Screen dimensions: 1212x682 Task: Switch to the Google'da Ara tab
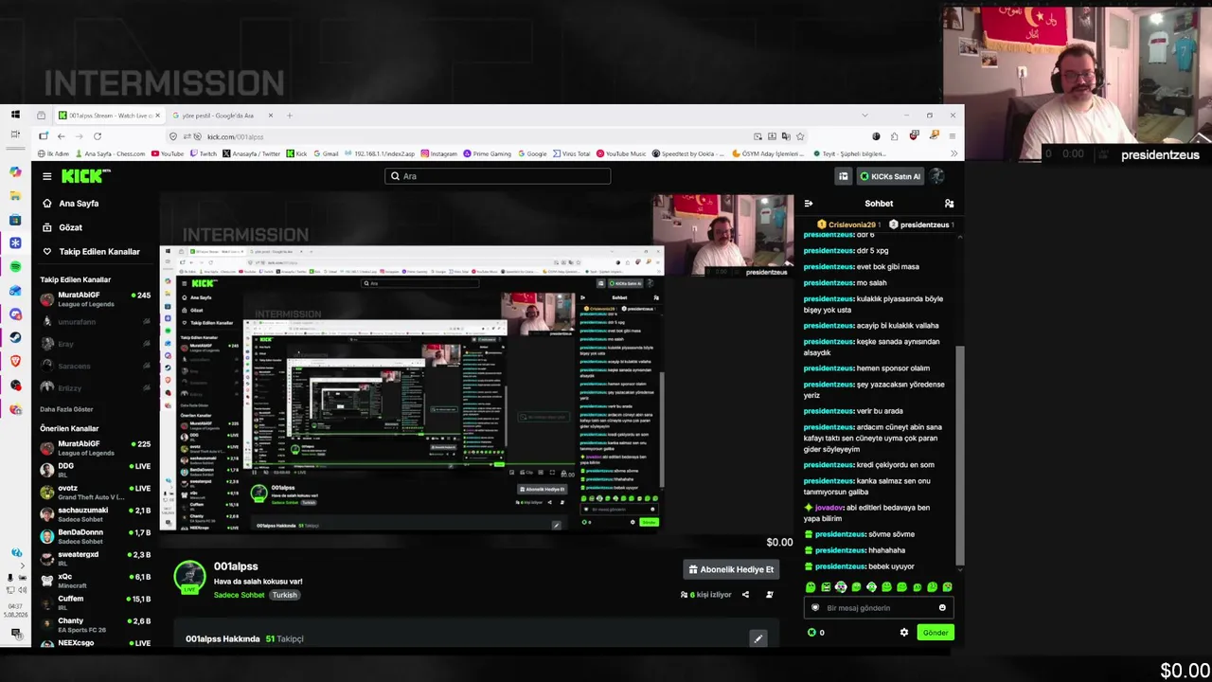coord(220,116)
